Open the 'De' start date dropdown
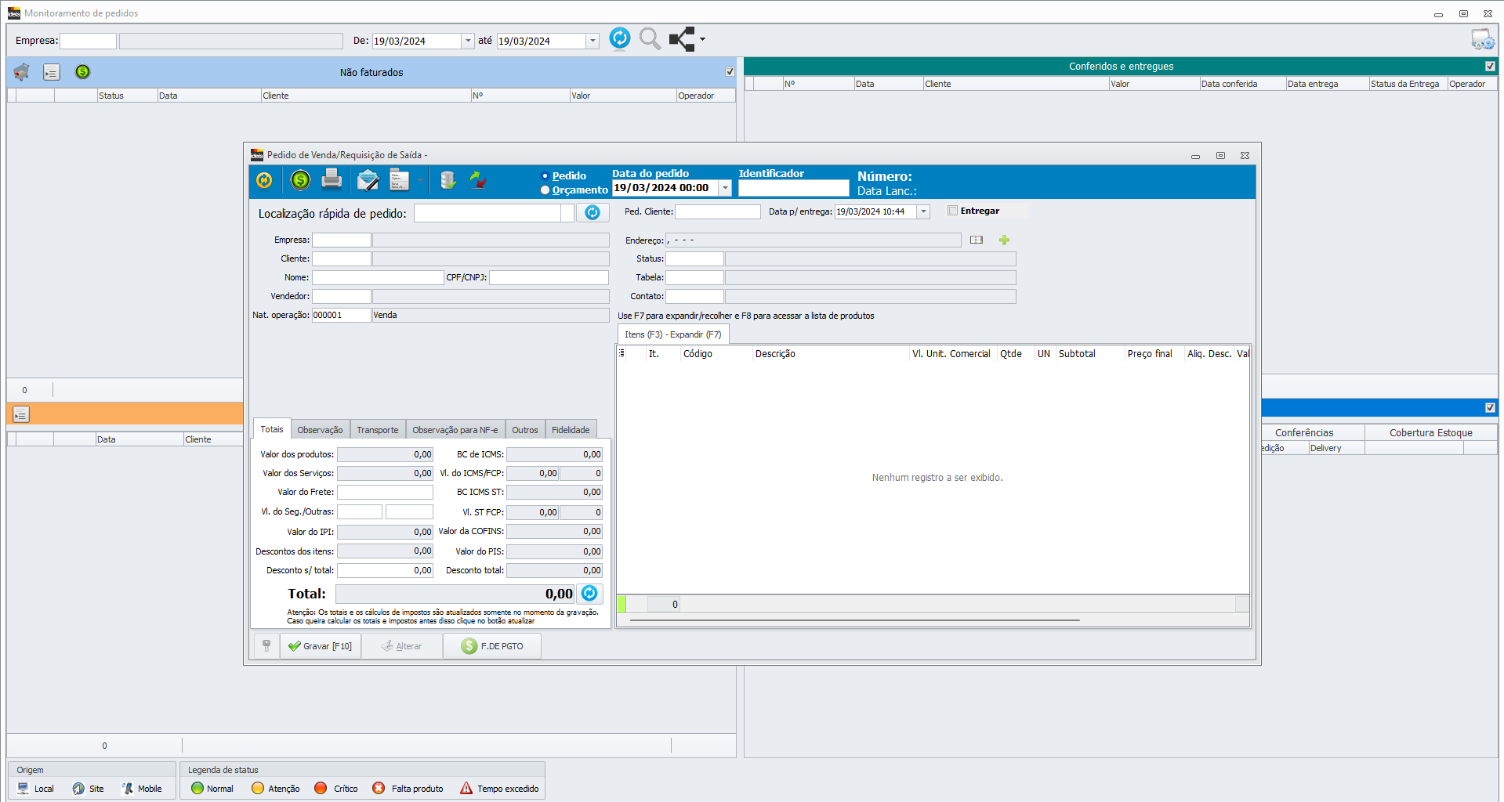 click(x=468, y=41)
